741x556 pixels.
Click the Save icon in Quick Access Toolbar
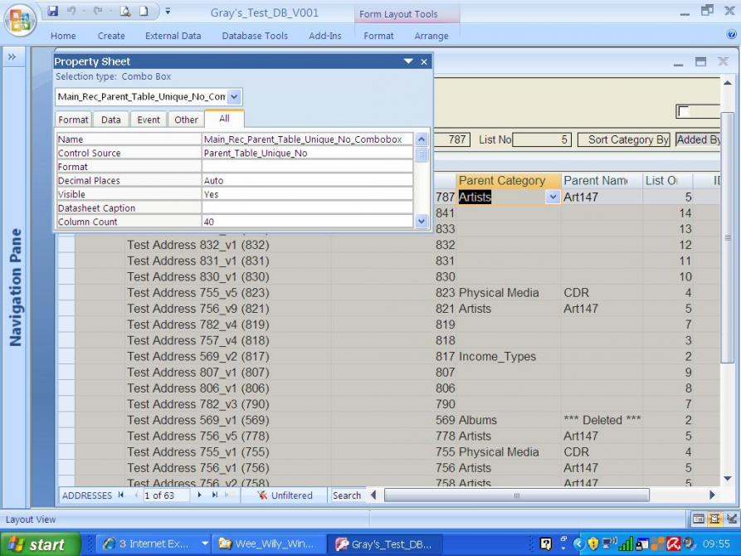pyautogui.click(x=53, y=12)
